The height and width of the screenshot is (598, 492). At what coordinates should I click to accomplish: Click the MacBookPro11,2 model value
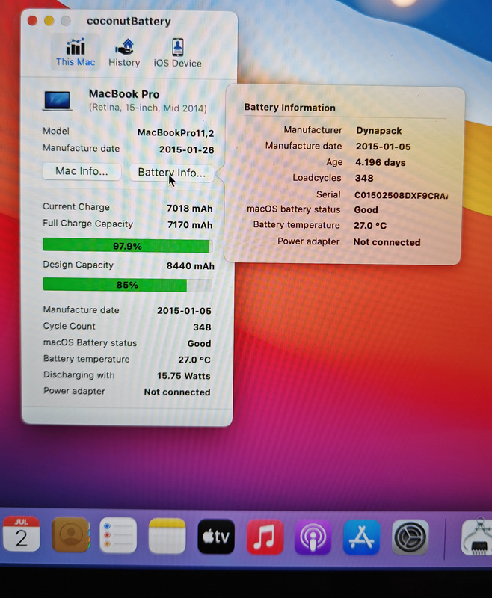click(176, 133)
